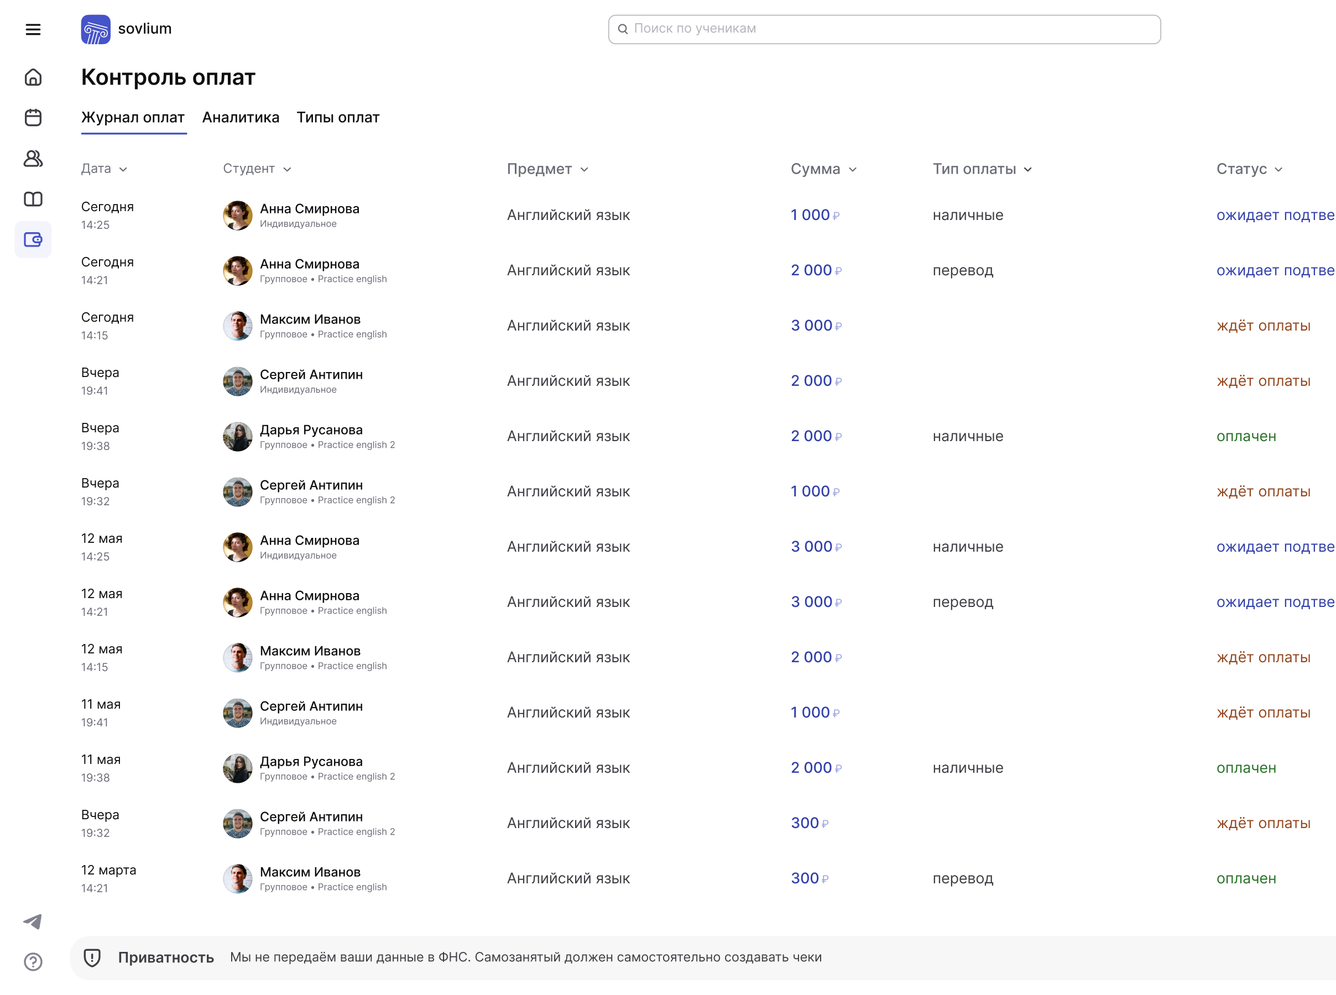1336x995 pixels.
Task: Click оплачен status for Дарья Русанова yesterday
Action: pyautogui.click(x=1246, y=436)
